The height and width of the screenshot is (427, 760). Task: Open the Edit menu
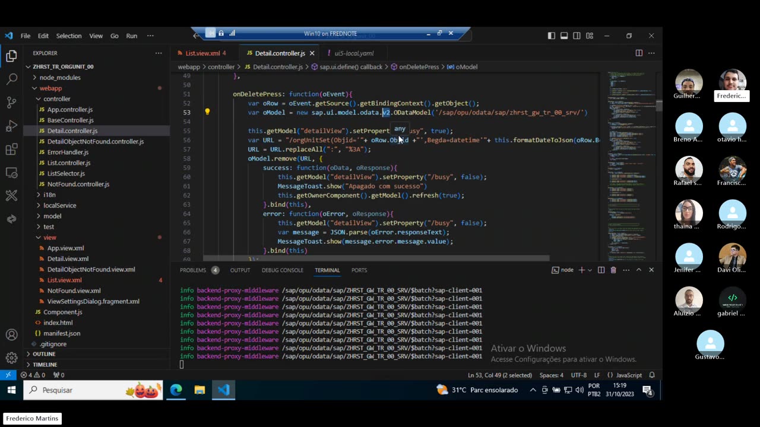coord(43,36)
